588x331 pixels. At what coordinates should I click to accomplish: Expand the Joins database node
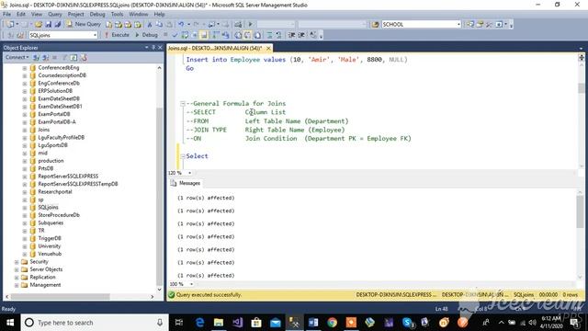pos(25,130)
